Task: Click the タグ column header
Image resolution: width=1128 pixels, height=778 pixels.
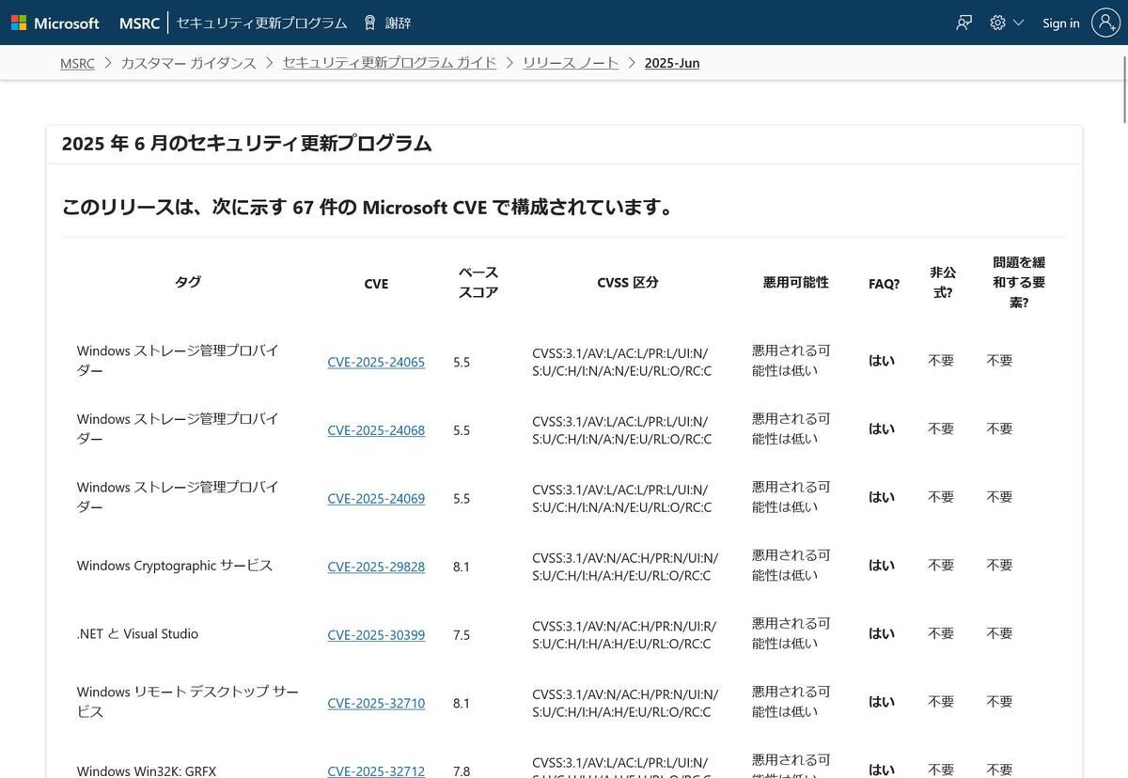Action: [188, 282]
